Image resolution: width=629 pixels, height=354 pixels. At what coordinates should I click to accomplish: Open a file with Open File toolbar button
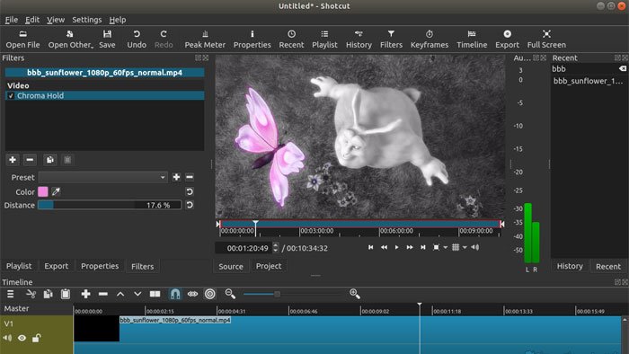tap(22, 40)
